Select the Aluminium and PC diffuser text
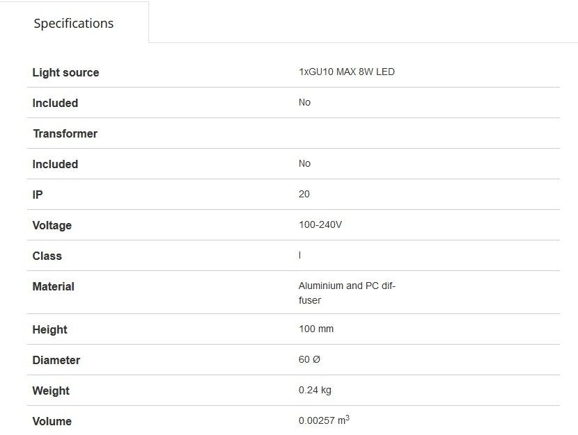578x435 pixels. click(346, 293)
